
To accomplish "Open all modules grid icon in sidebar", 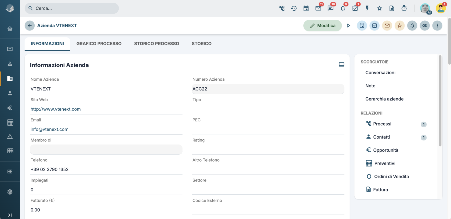I will pos(10,172).
